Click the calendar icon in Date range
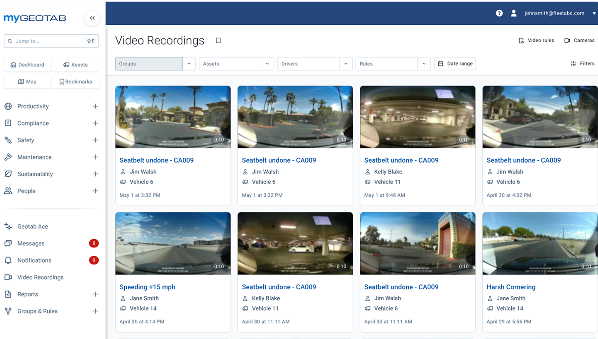 [x=441, y=64]
